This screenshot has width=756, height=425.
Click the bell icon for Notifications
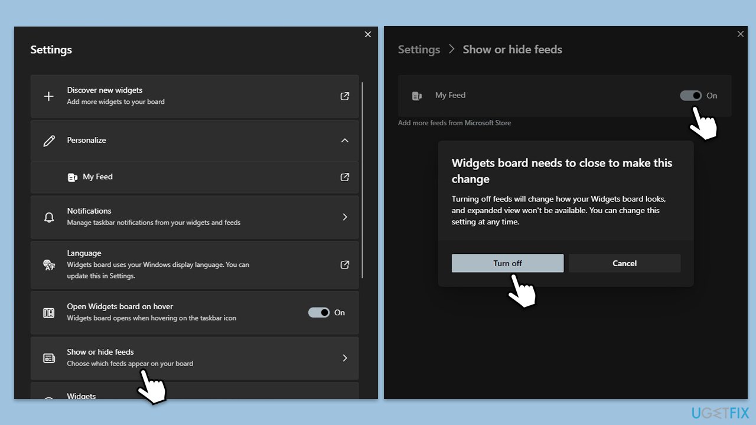click(x=49, y=217)
